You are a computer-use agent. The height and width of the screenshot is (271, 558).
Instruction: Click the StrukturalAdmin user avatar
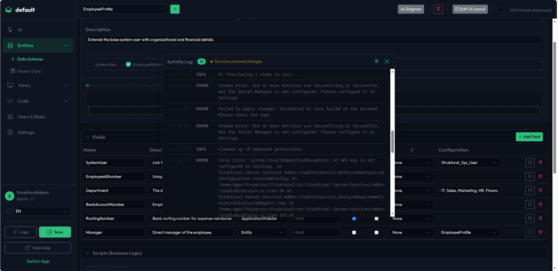coord(10,196)
